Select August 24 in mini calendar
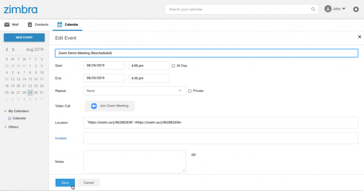The height and width of the screenshot is (191, 364). 41,86
